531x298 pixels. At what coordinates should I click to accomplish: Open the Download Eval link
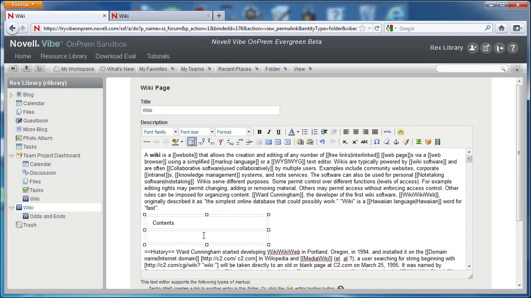[115, 56]
